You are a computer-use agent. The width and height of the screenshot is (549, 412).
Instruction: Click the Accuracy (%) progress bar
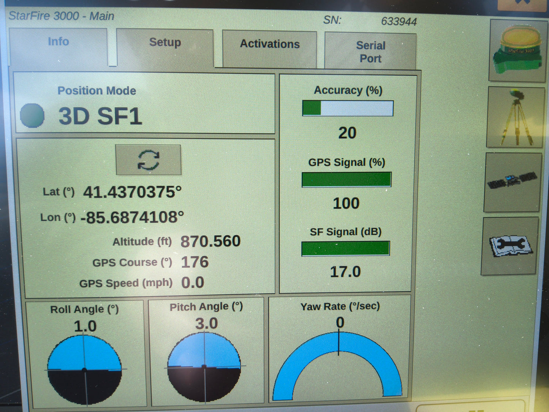348,108
